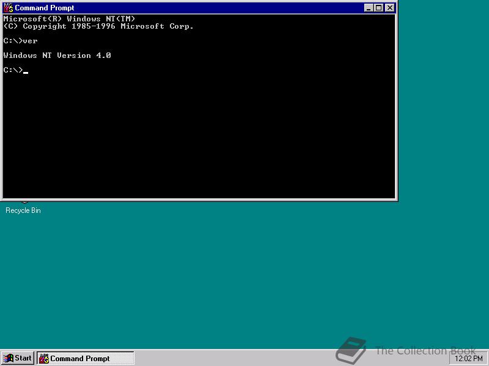This screenshot has width=489, height=366.
Task: Open the Command Prompt system menu icon
Action: tap(9, 8)
